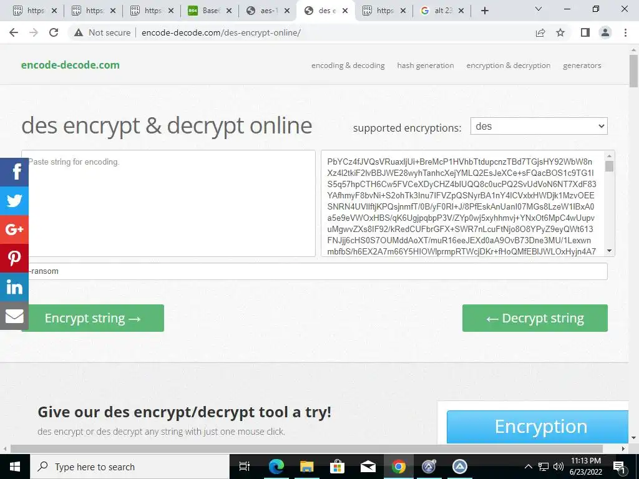Open Microsoft Edge from the taskbar
Image resolution: width=639 pixels, height=479 pixels.
(276, 467)
